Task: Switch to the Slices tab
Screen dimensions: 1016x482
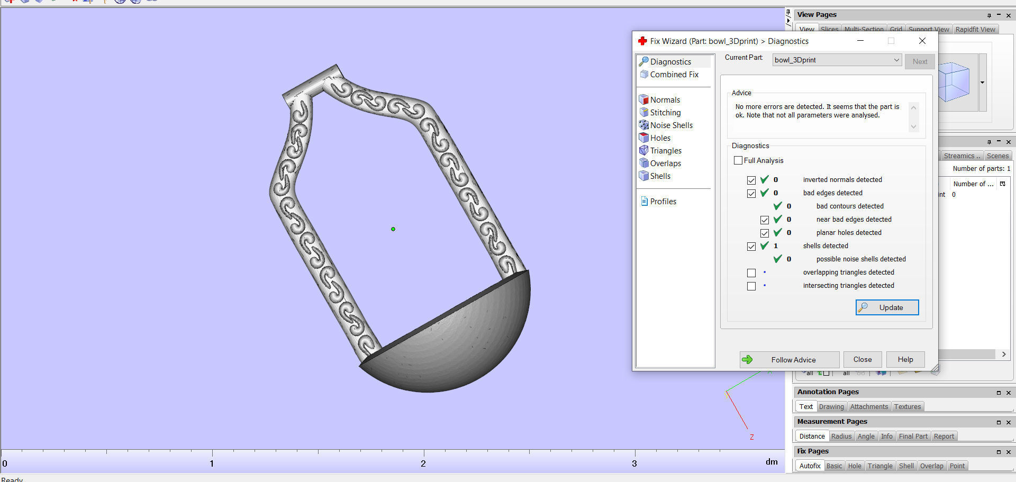Action: tap(829, 29)
